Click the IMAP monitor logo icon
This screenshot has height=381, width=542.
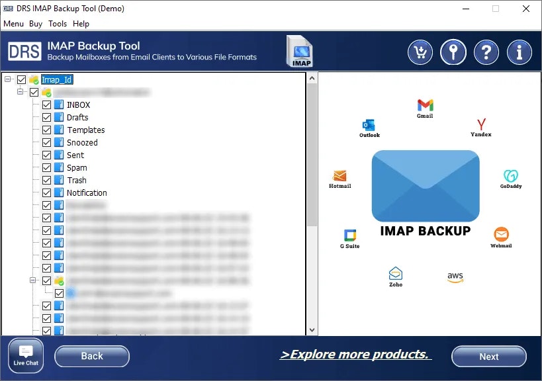[x=300, y=51]
